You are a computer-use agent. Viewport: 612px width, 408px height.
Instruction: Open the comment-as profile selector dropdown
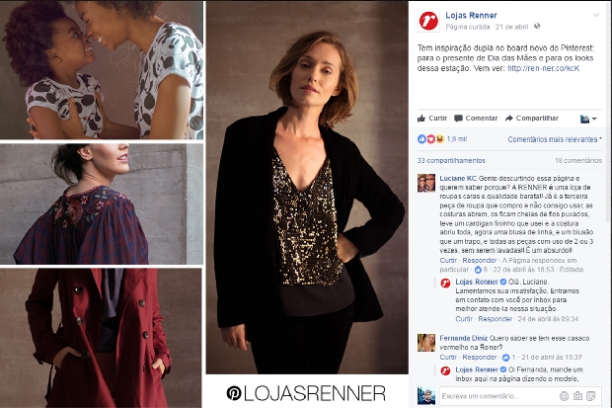pyautogui.click(x=588, y=119)
